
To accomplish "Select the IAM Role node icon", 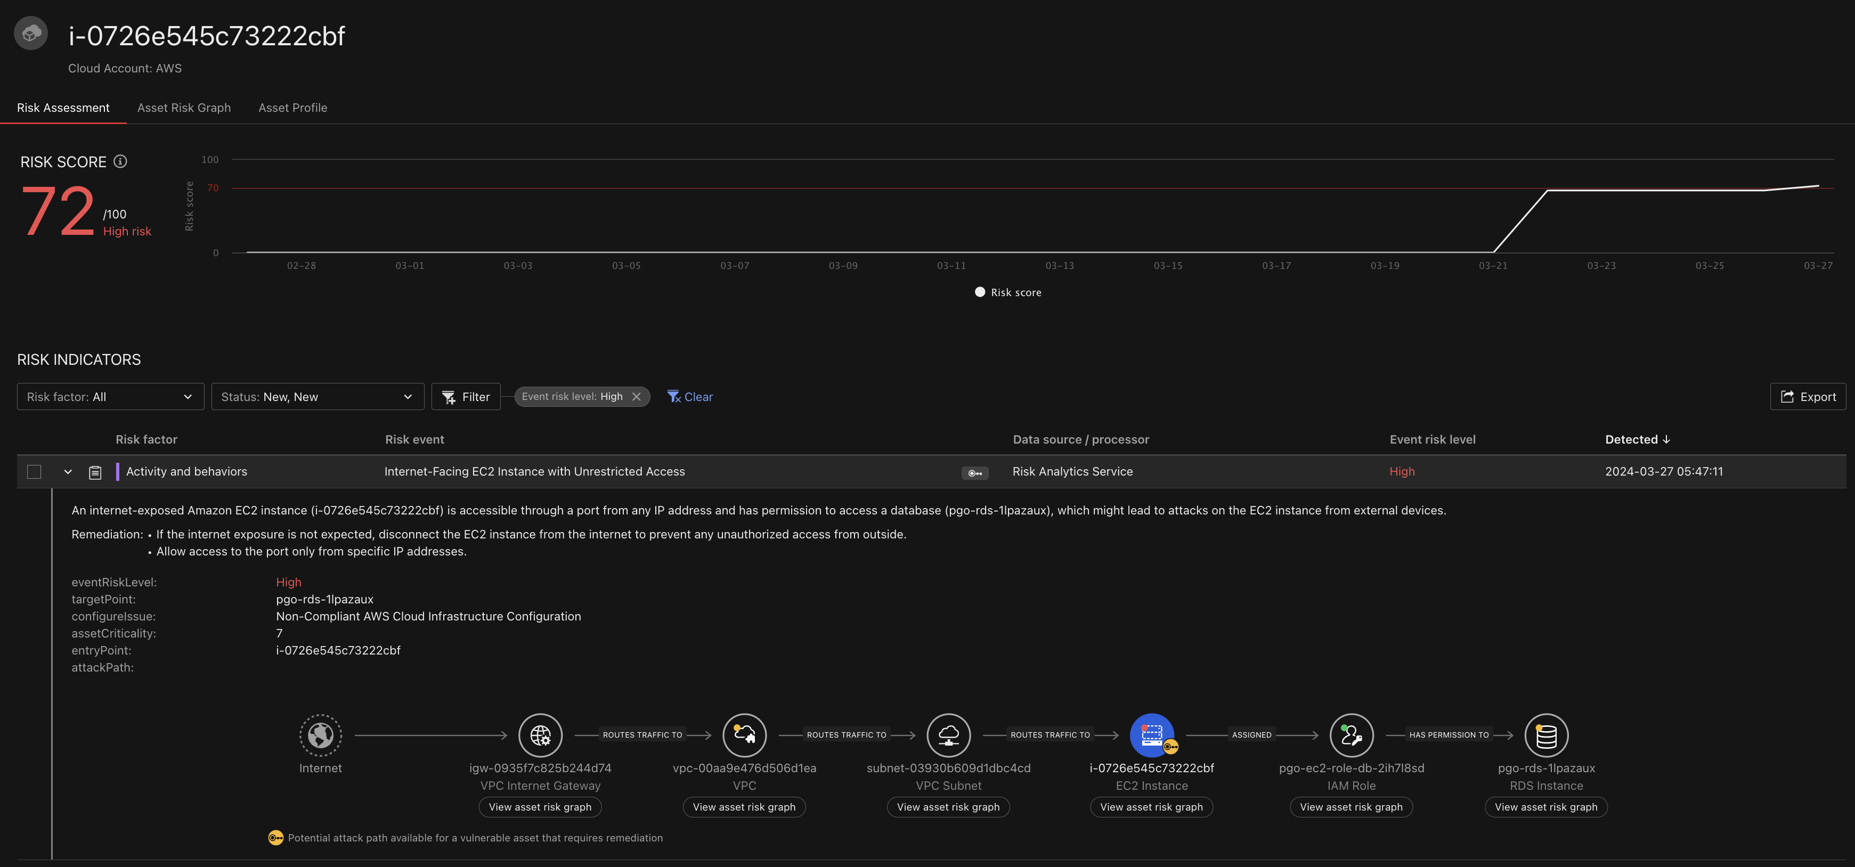I will (x=1351, y=735).
